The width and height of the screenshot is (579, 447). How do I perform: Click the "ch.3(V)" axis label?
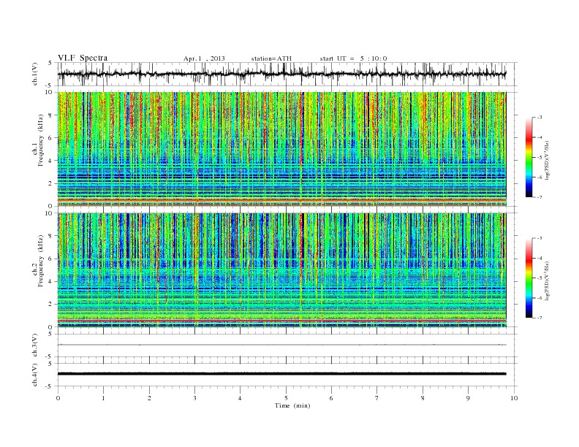point(35,345)
